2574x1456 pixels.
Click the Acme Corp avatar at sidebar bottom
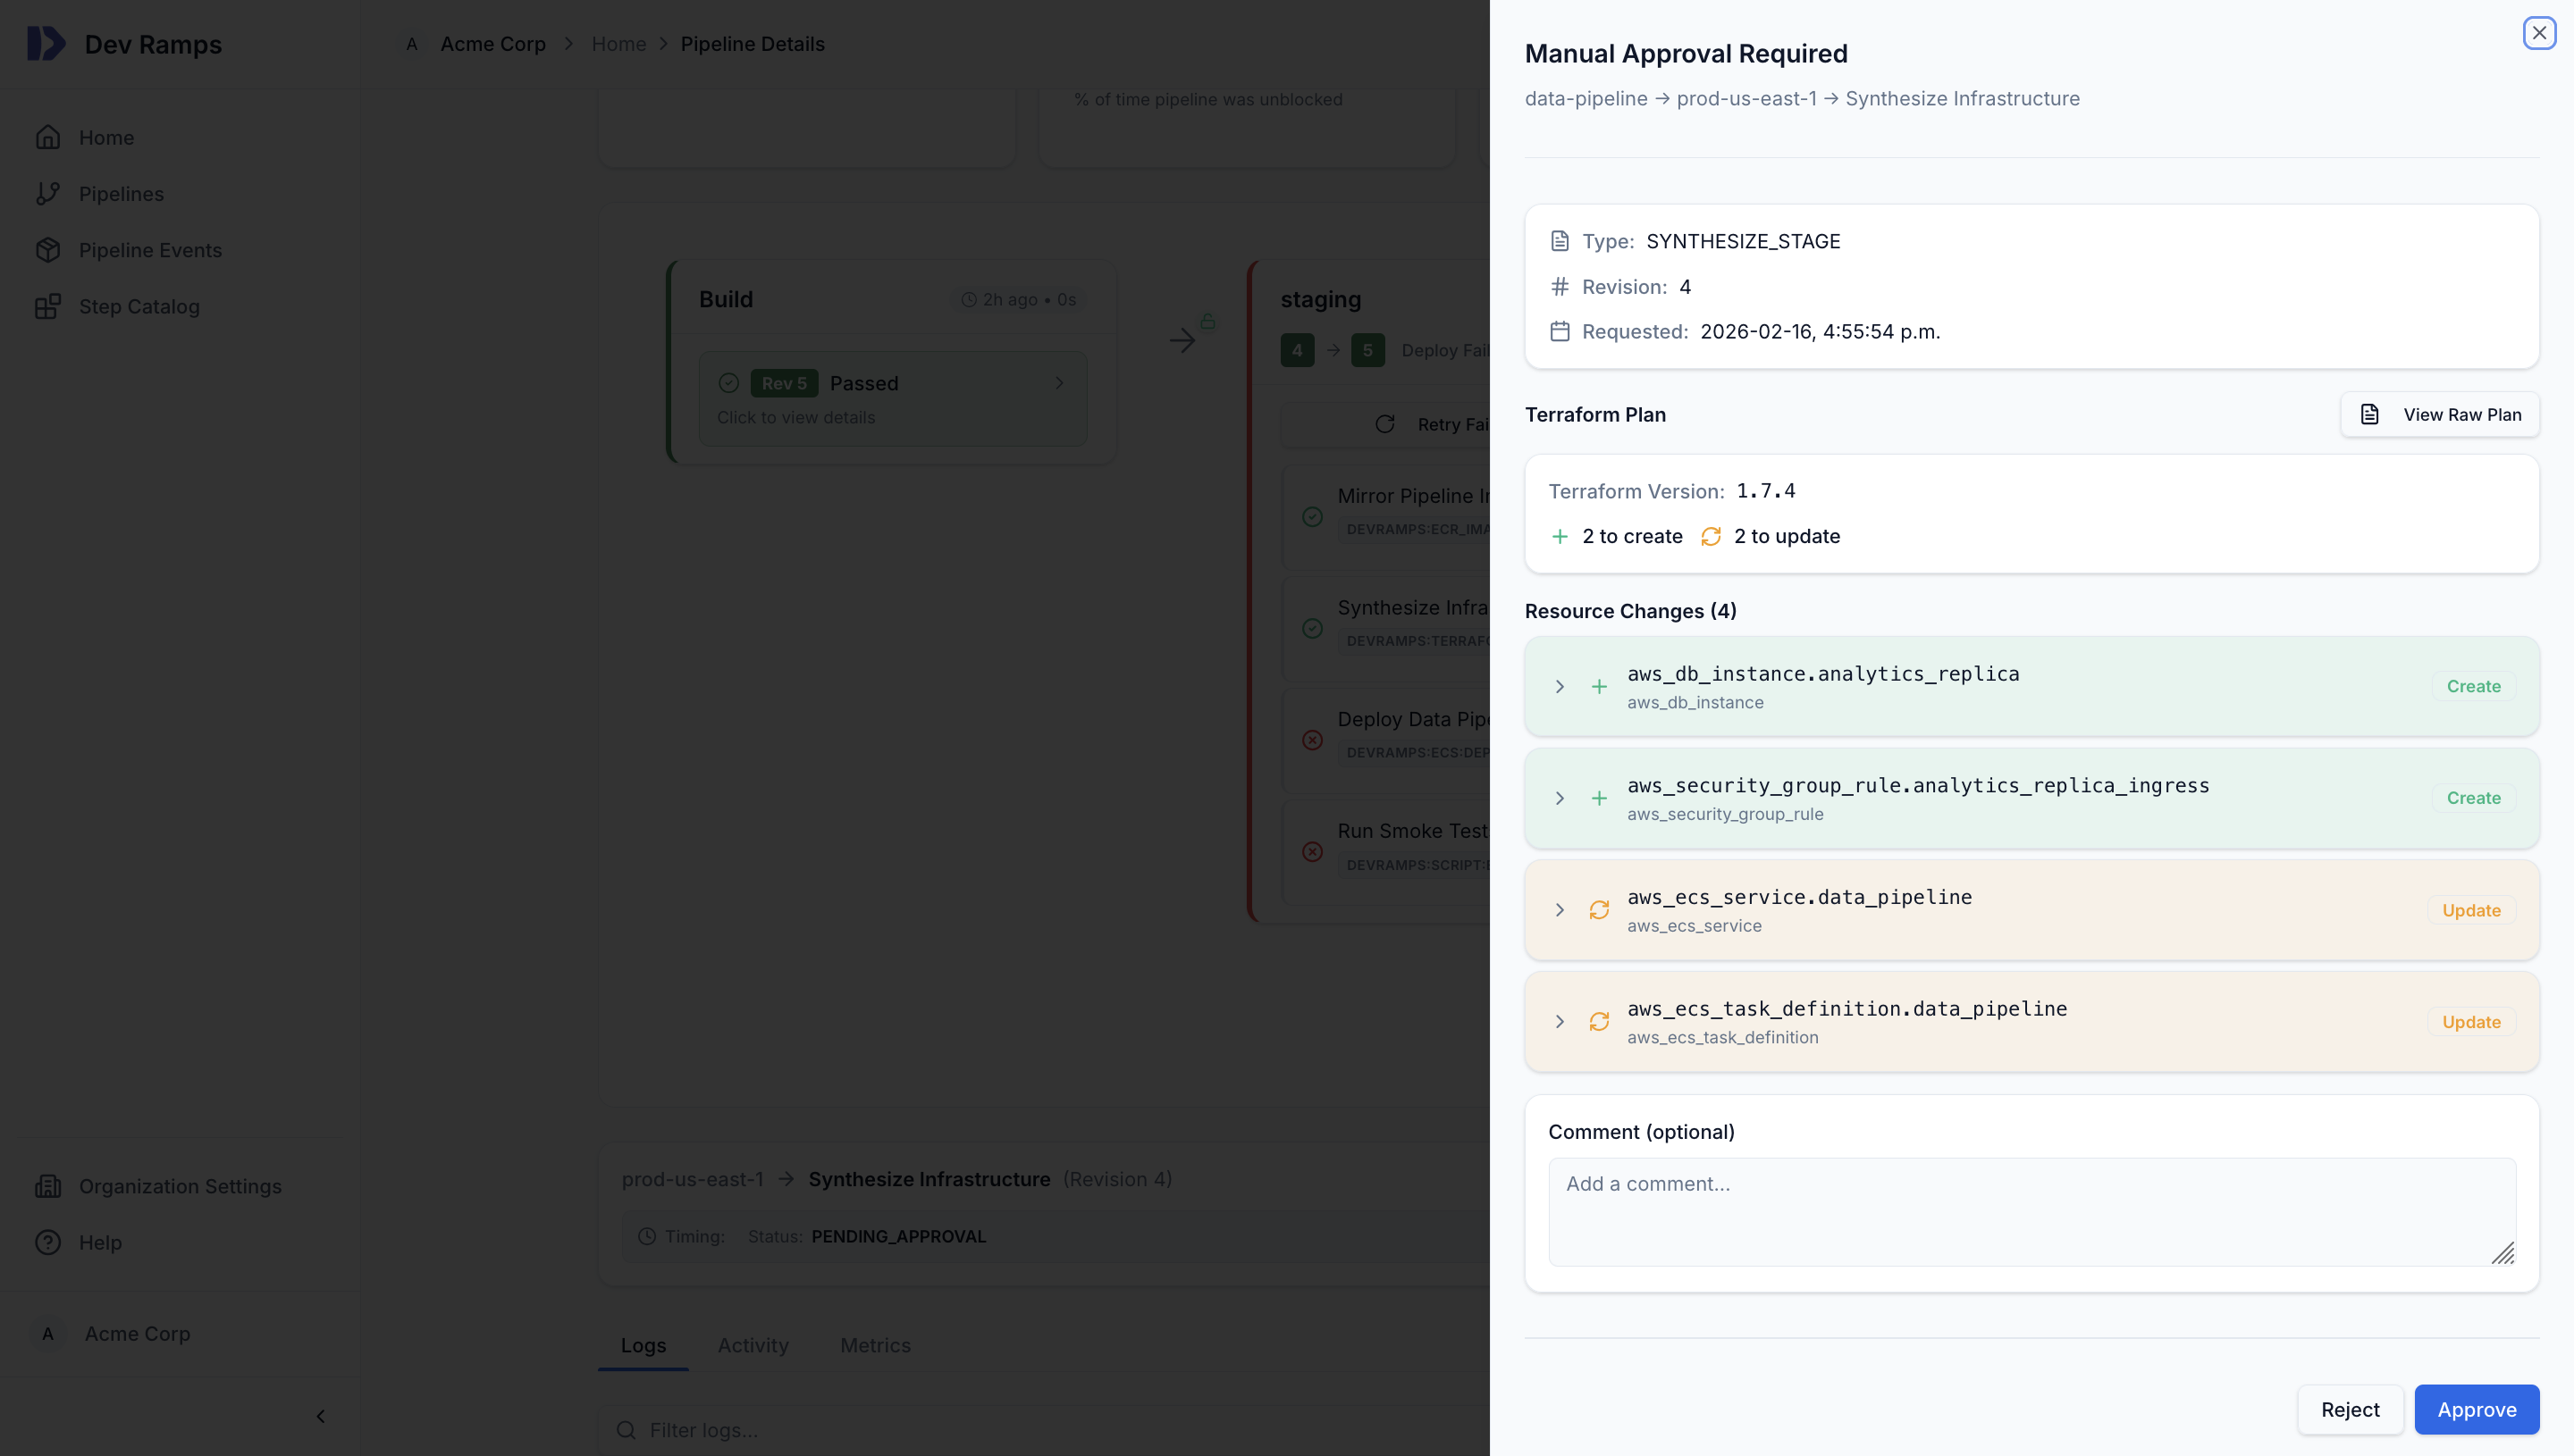(x=48, y=1334)
